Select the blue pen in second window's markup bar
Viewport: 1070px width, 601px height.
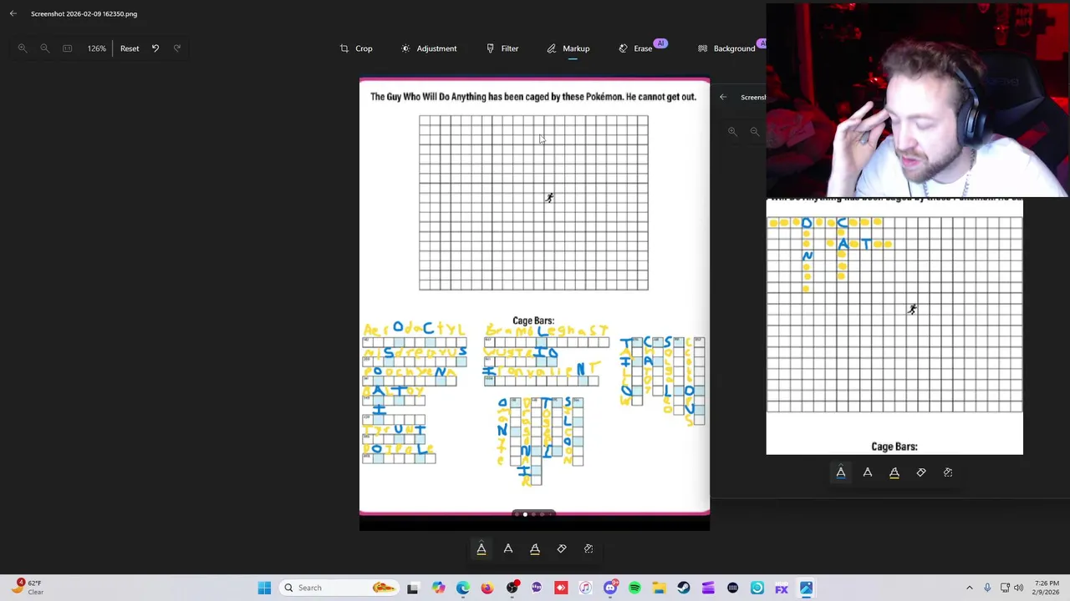[x=841, y=472]
